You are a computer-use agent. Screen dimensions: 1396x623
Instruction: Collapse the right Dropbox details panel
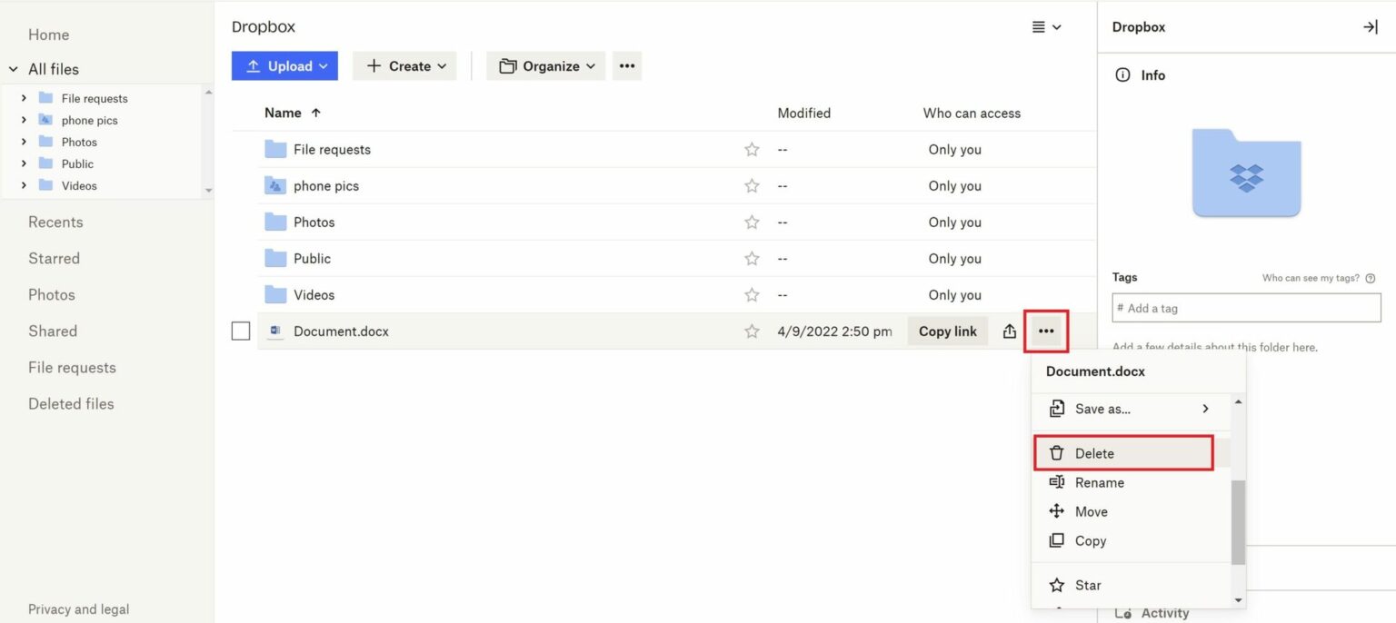1370,26
